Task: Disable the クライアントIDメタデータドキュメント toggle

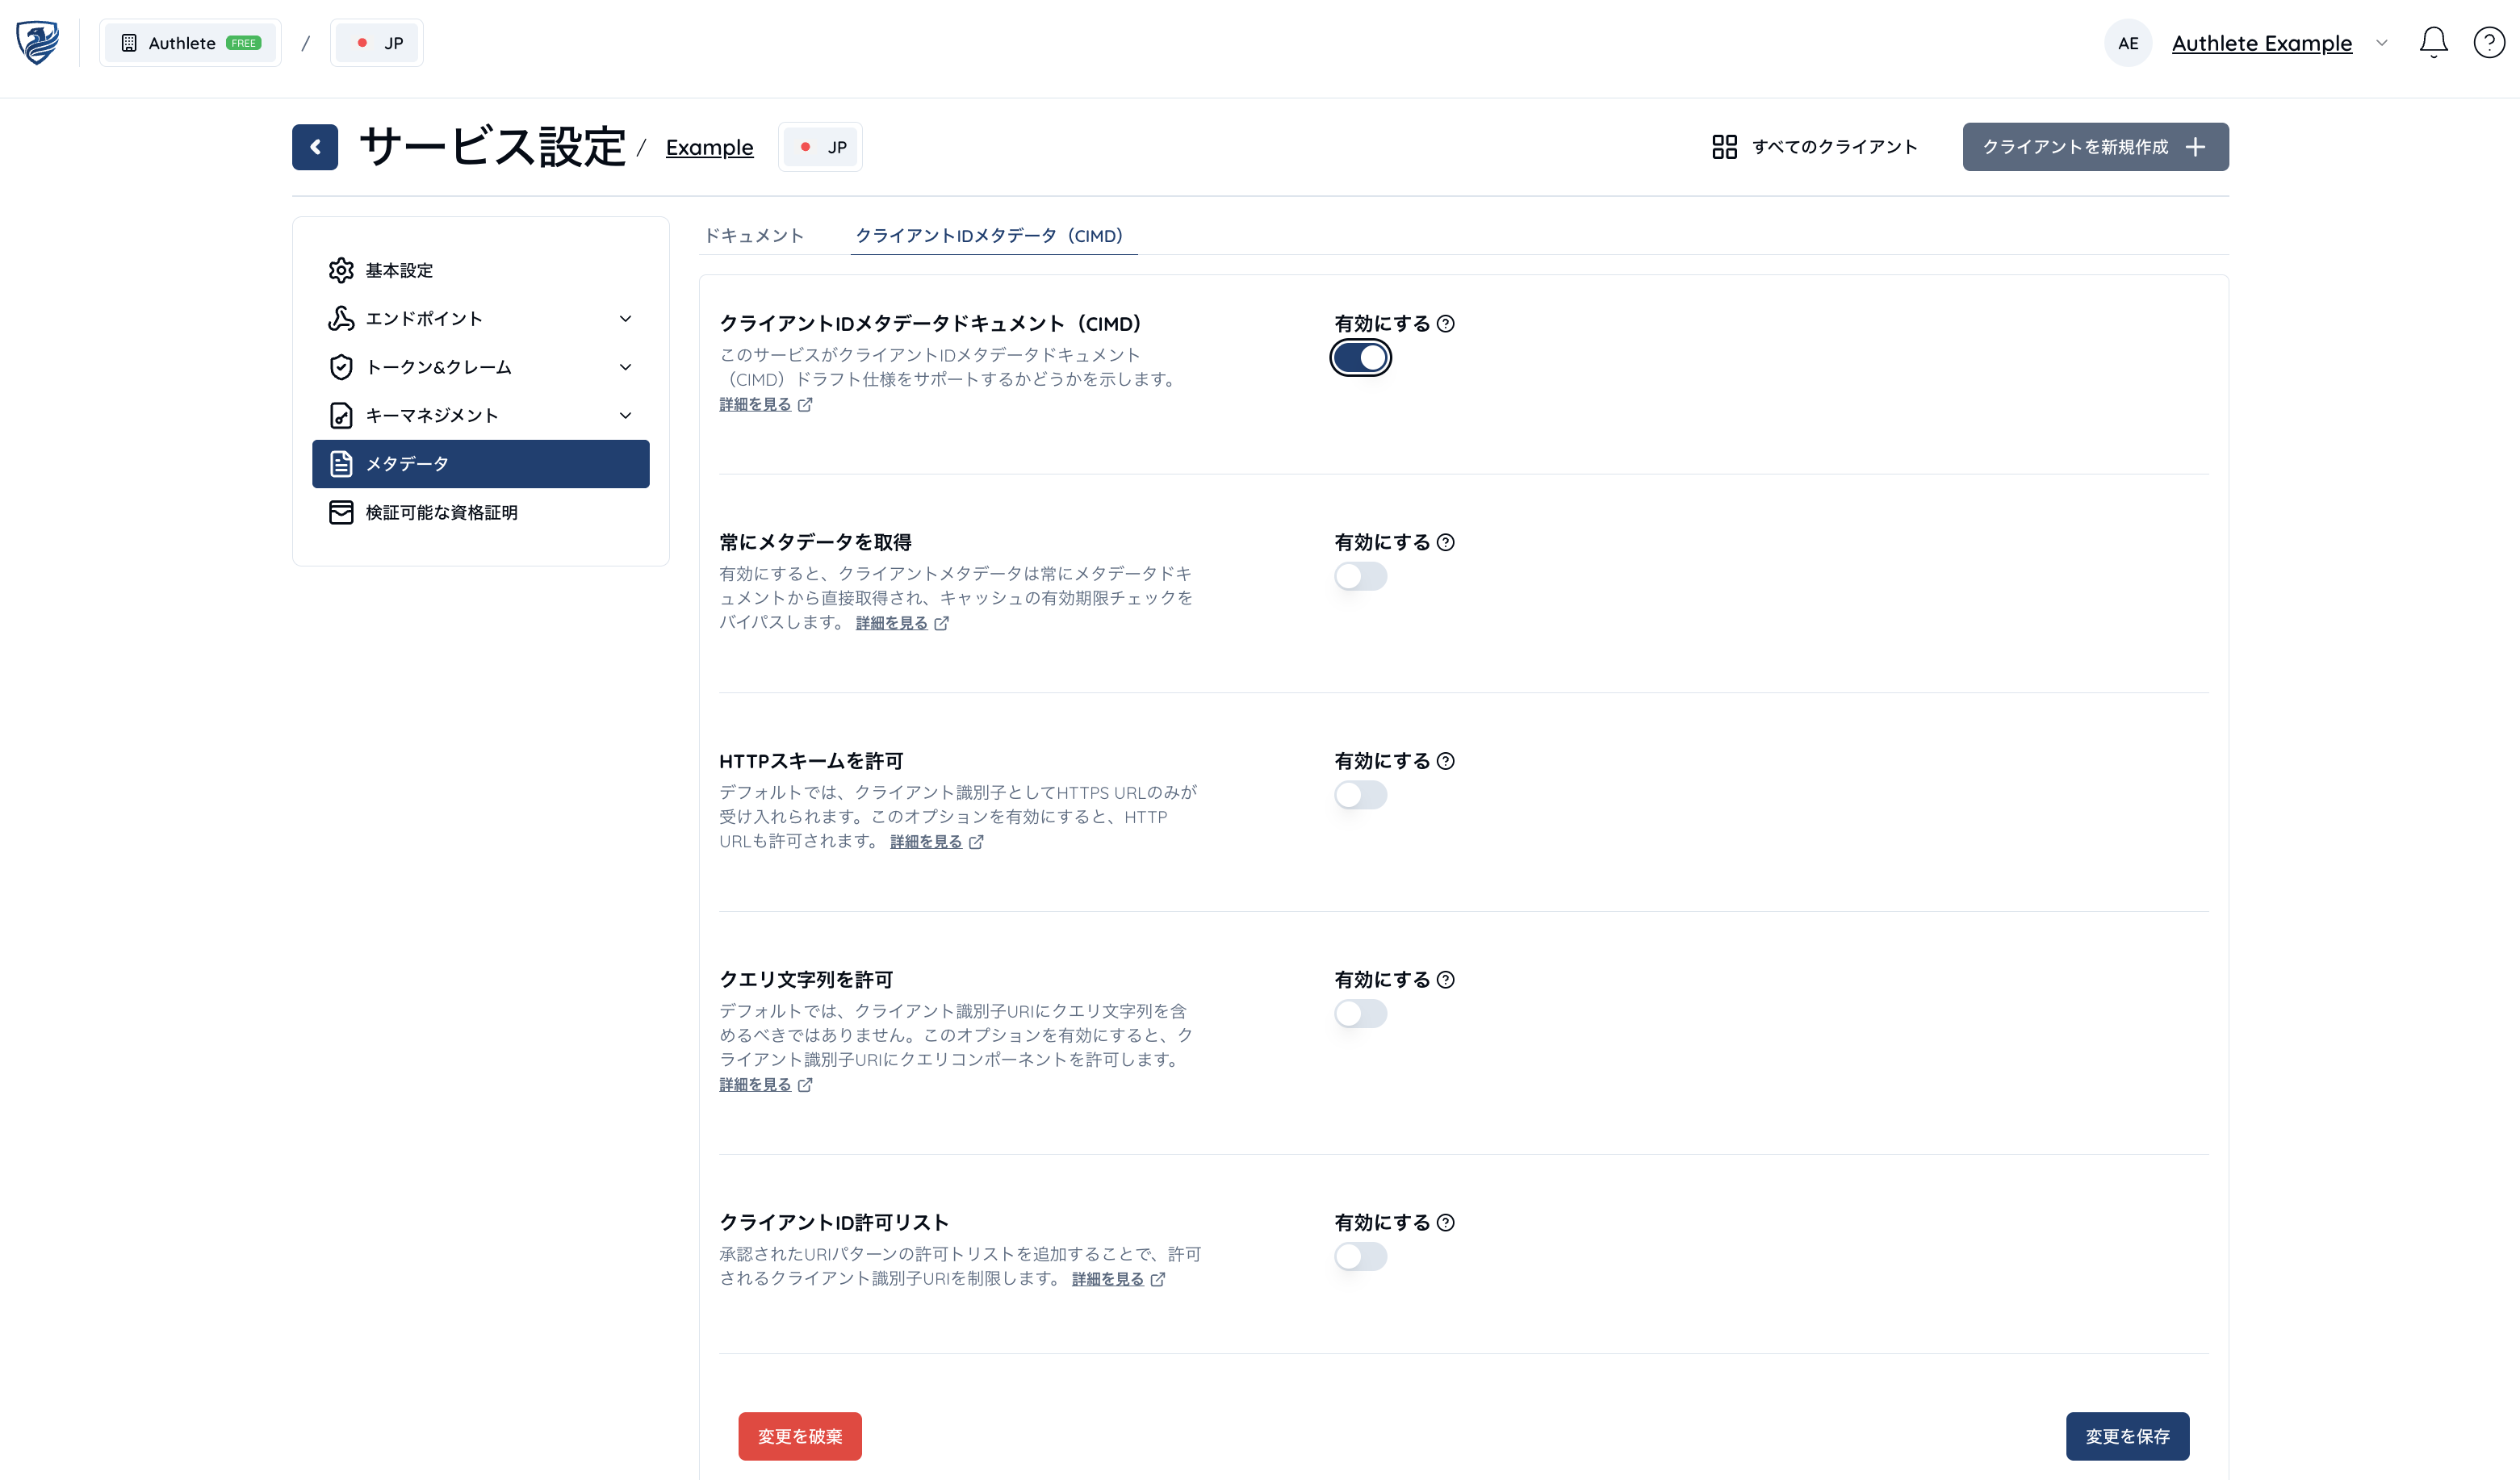Action: 1360,358
